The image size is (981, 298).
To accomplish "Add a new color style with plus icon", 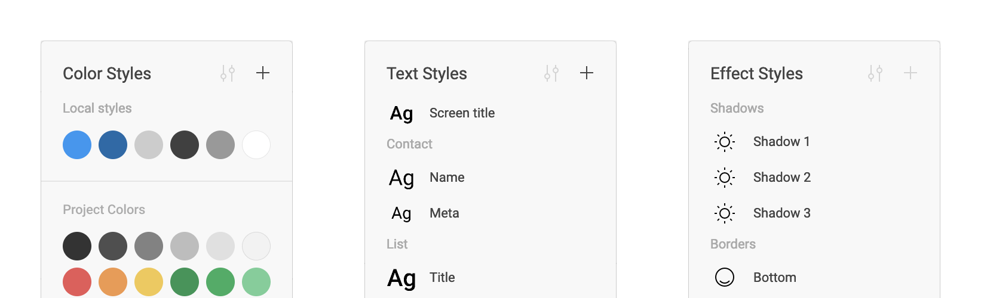I will [x=263, y=73].
